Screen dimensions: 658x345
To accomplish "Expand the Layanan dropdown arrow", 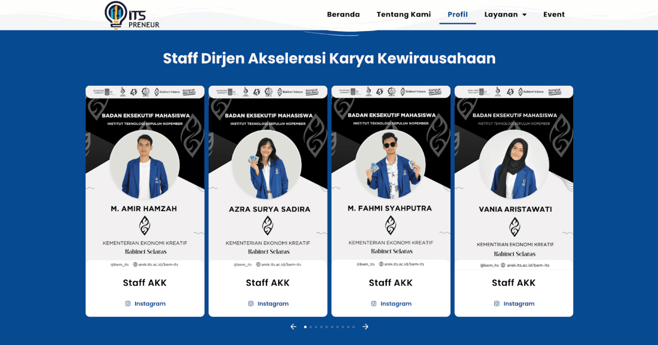I will tap(524, 15).
